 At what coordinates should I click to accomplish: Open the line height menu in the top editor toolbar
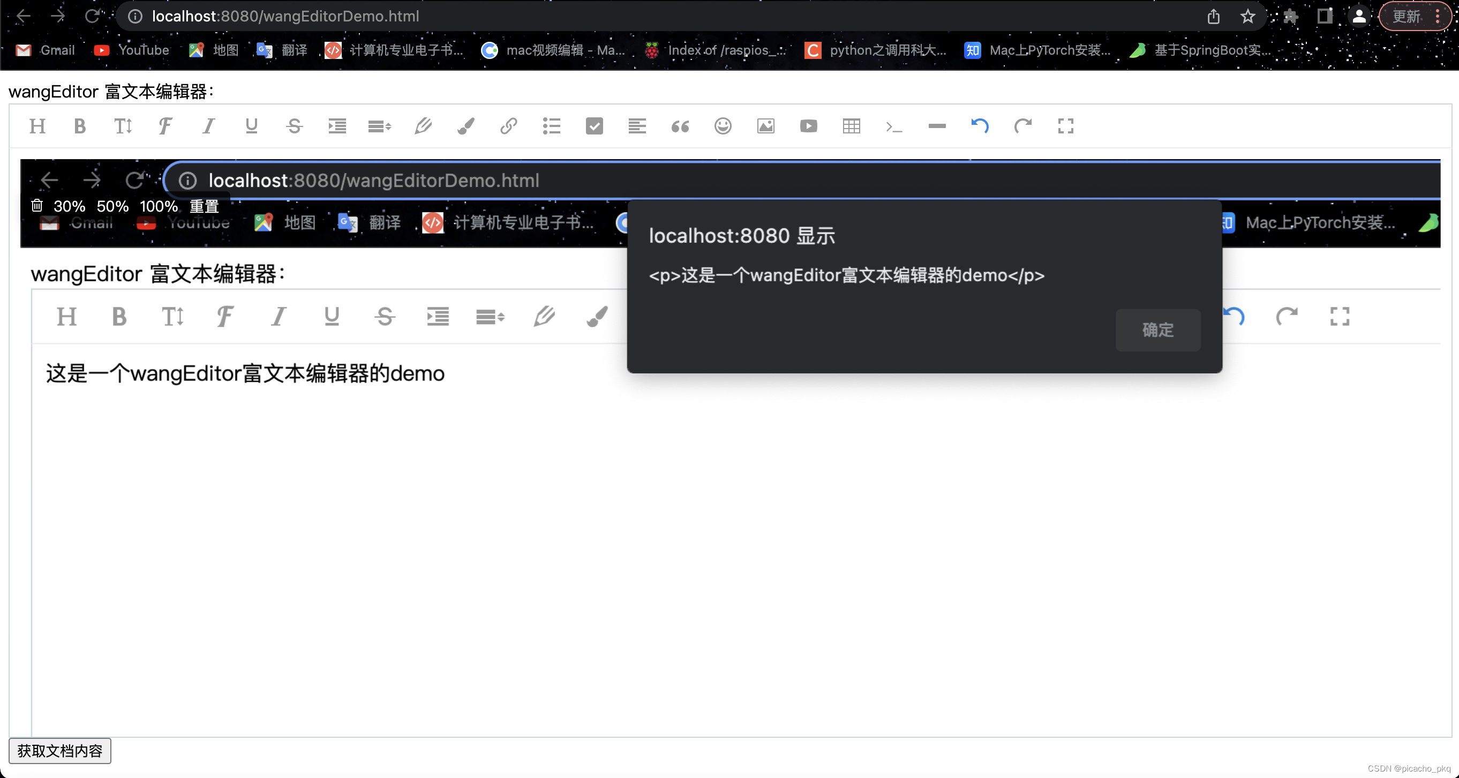(x=379, y=126)
